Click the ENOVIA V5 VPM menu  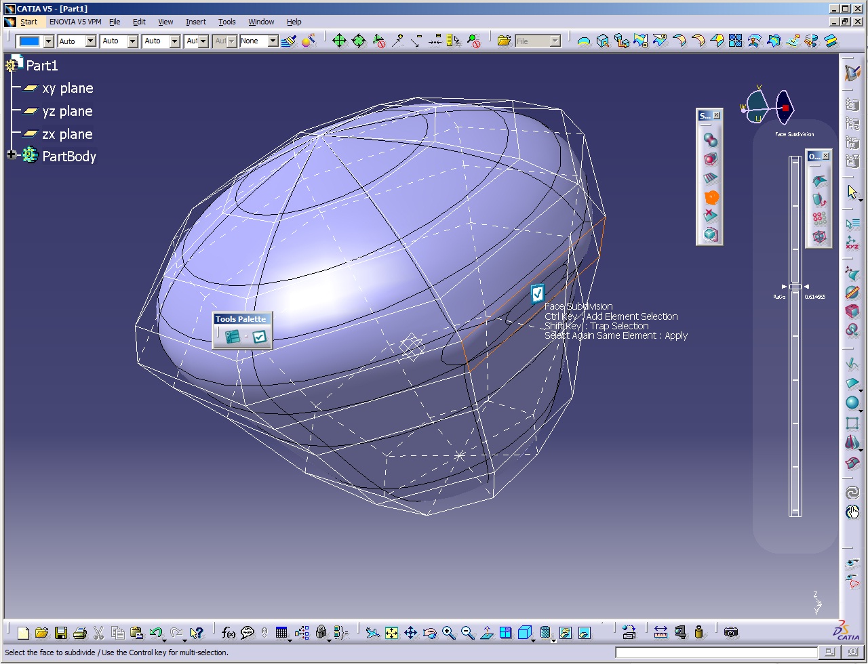tap(76, 22)
